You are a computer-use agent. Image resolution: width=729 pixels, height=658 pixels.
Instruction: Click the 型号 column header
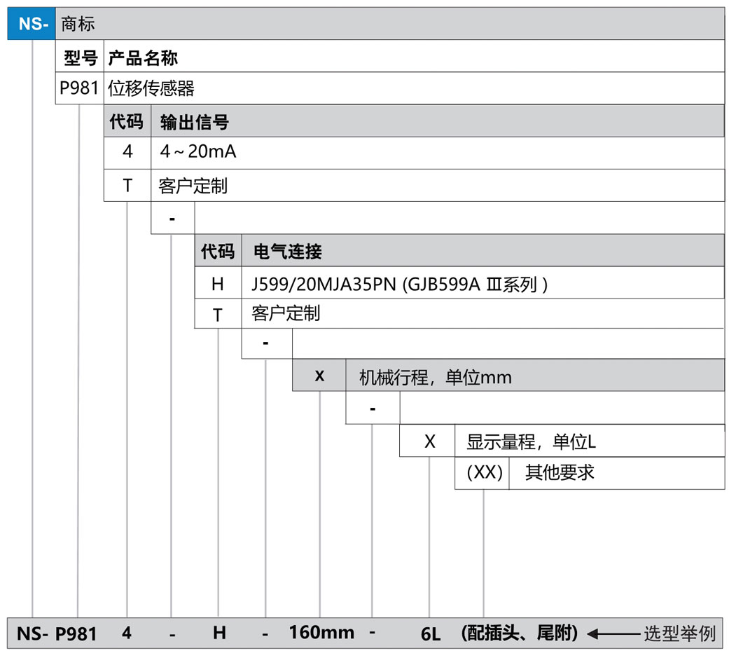pos(80,57)
